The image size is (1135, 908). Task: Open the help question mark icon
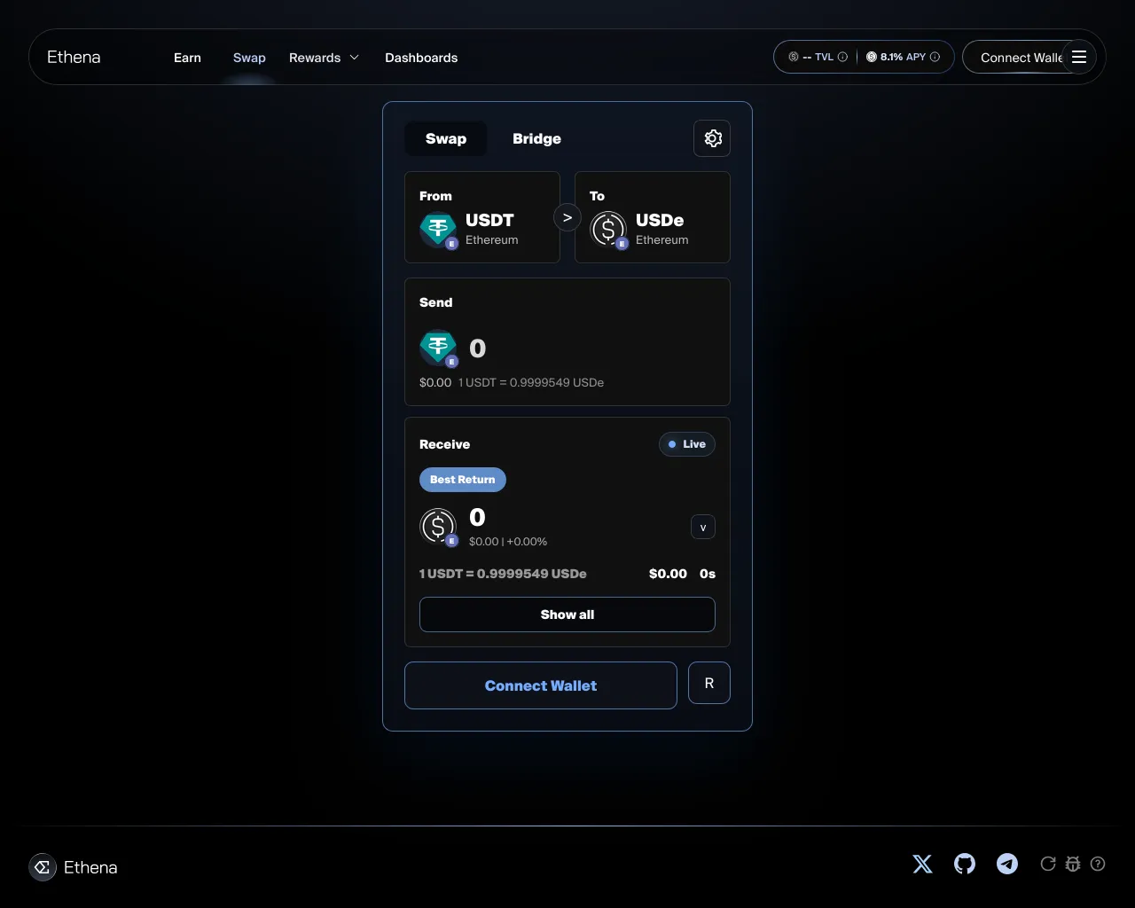click(x=1098, y=864)
